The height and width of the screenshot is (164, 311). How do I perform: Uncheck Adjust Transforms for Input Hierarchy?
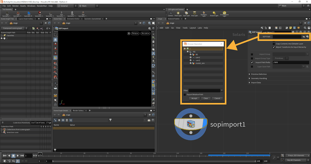pos(274,47)
